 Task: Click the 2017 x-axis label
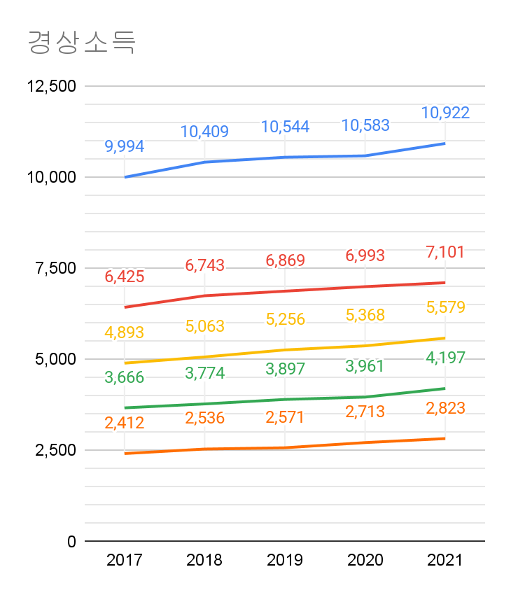[x=125, y=560]
